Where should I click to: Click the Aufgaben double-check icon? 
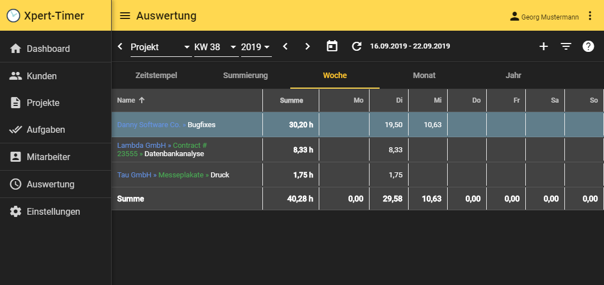(x=16, y=129)
